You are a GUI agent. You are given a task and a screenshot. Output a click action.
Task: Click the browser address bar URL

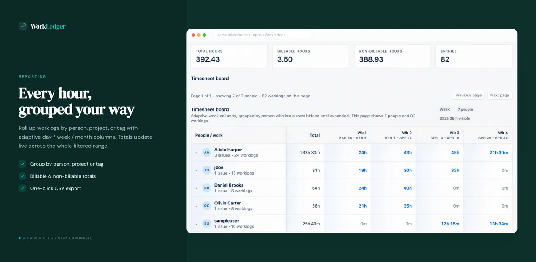[251, 35]
